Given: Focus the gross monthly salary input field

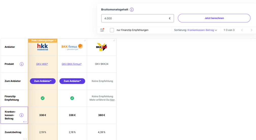Looking at the screenshot, I should 137,18.
